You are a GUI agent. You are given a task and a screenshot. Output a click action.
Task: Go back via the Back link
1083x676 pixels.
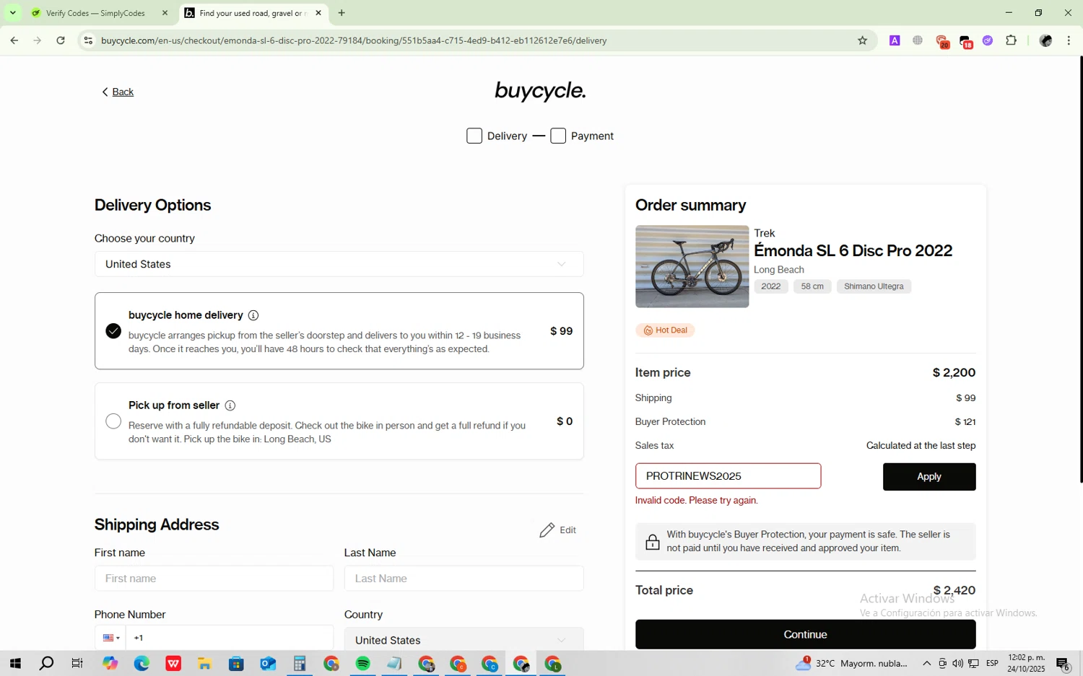[x=118, y=92]
